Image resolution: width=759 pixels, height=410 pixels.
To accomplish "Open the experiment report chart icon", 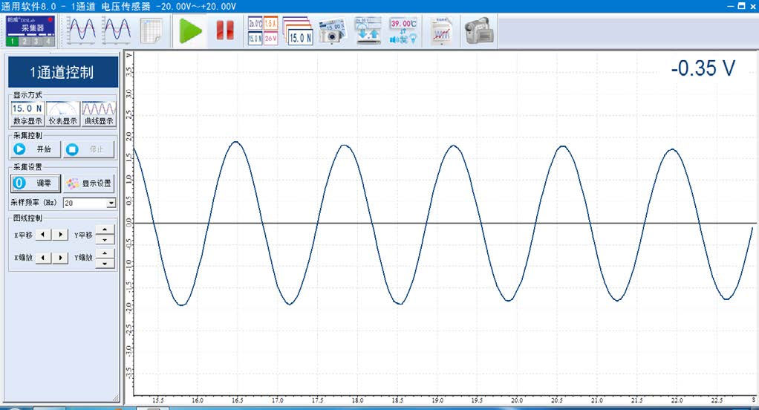I will (442, 30).
